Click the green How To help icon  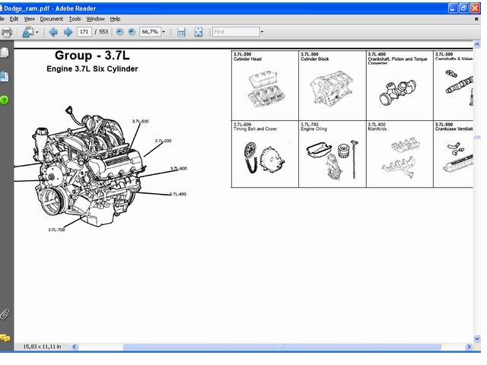point(5,100)
